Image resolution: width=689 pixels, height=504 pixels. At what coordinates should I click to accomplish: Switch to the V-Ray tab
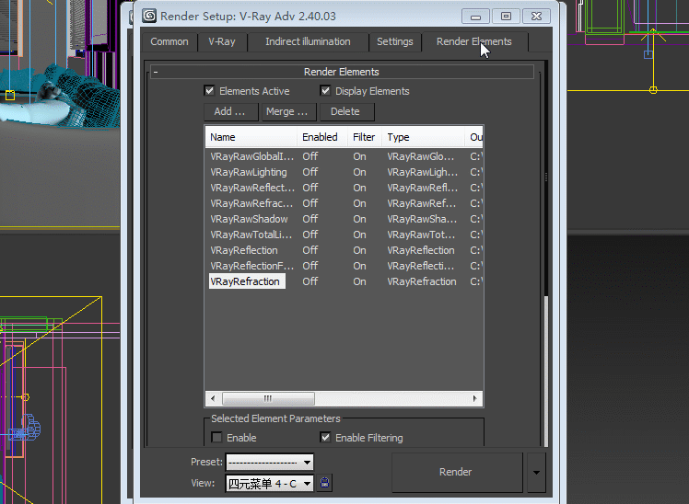[221, 41]
